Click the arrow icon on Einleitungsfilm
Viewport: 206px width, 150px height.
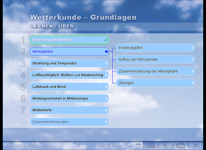(x=192, y=48)
